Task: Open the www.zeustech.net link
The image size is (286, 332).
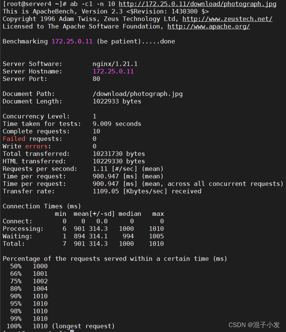Action: [x=227, y=19]
